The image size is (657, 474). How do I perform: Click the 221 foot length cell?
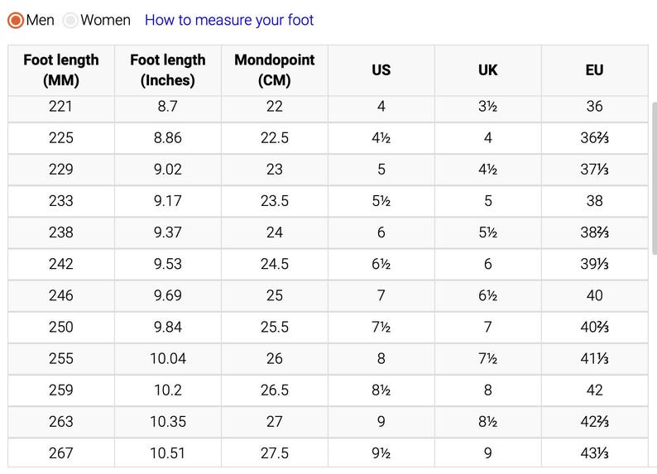[x=60, y=107]
